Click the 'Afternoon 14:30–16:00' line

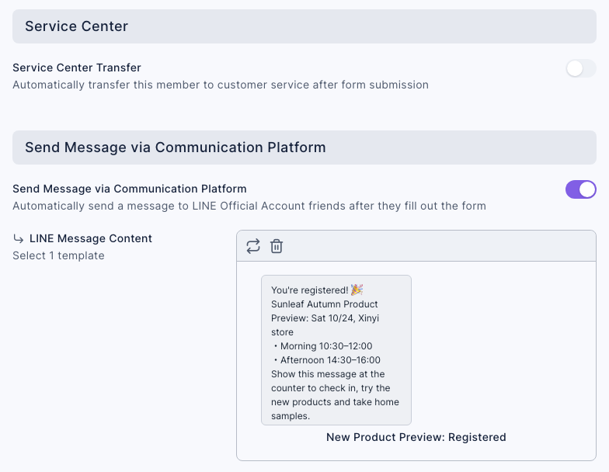point(326,360)
